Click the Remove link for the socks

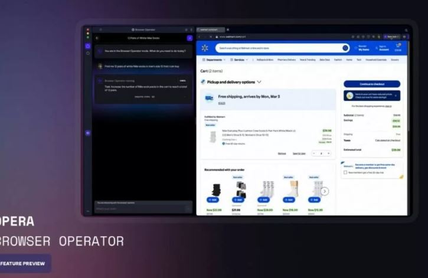(282, 153)
